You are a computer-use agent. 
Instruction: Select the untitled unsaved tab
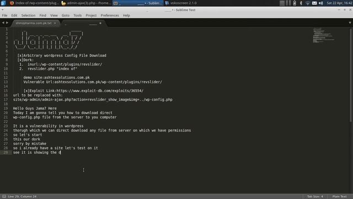(x=83, y=23)
